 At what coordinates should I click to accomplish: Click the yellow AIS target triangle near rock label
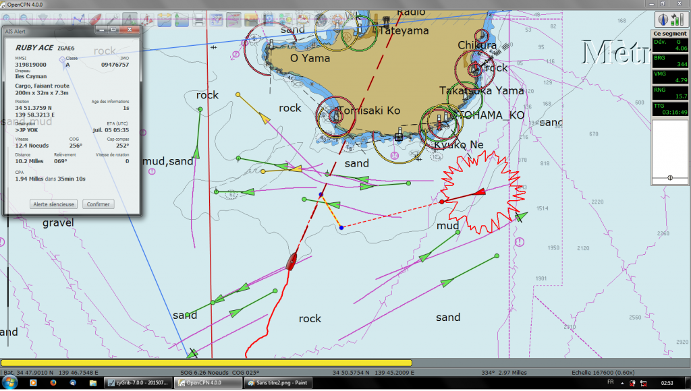[x=264, y=118]
